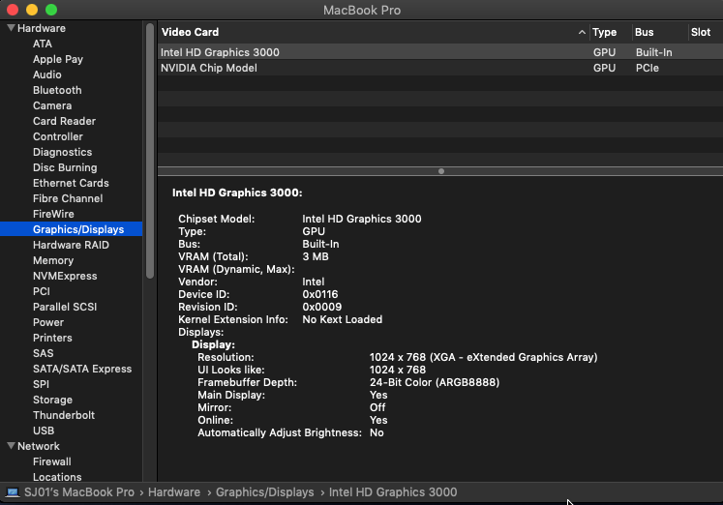Open the SAS entry

pyautogui.click(x=43, y=353)
